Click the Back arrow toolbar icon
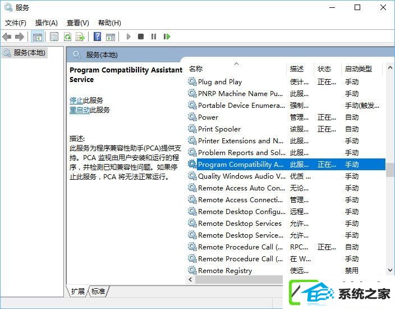The height and width of the screenshot is (309, 395). tap(7, 37)
